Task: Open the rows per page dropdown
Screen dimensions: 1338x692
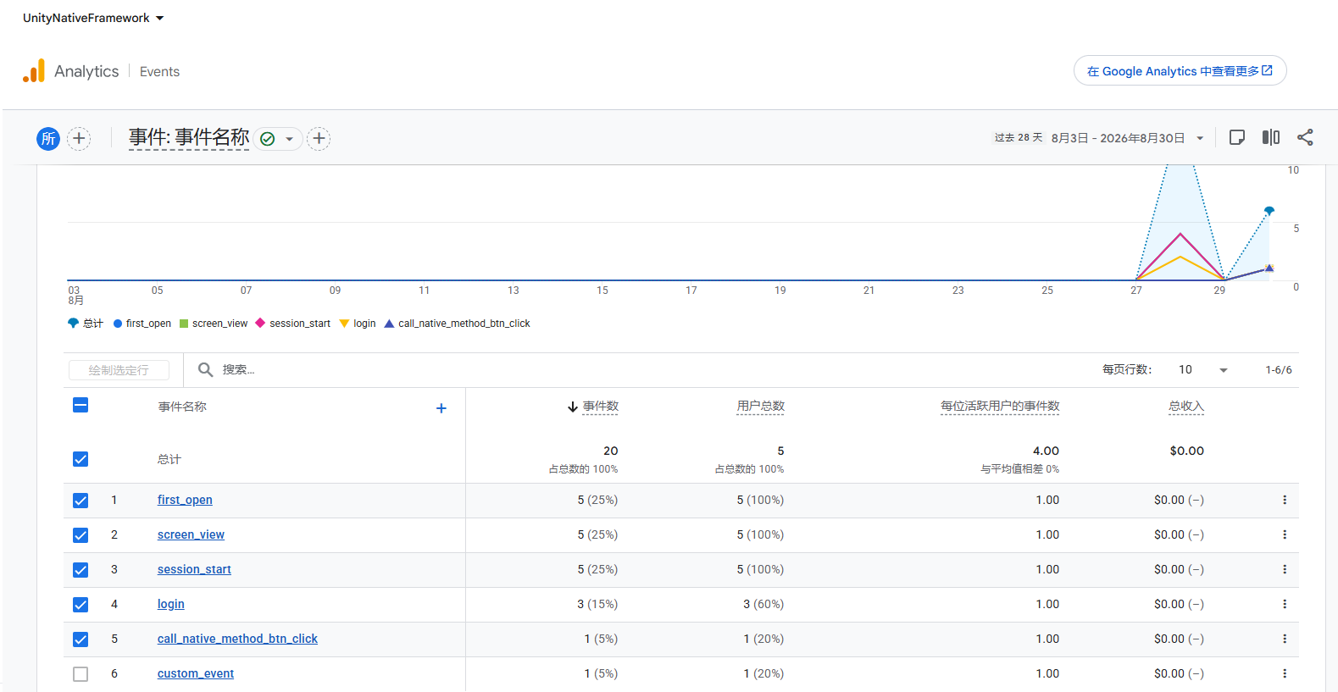Action: [x=1202, y=369]
